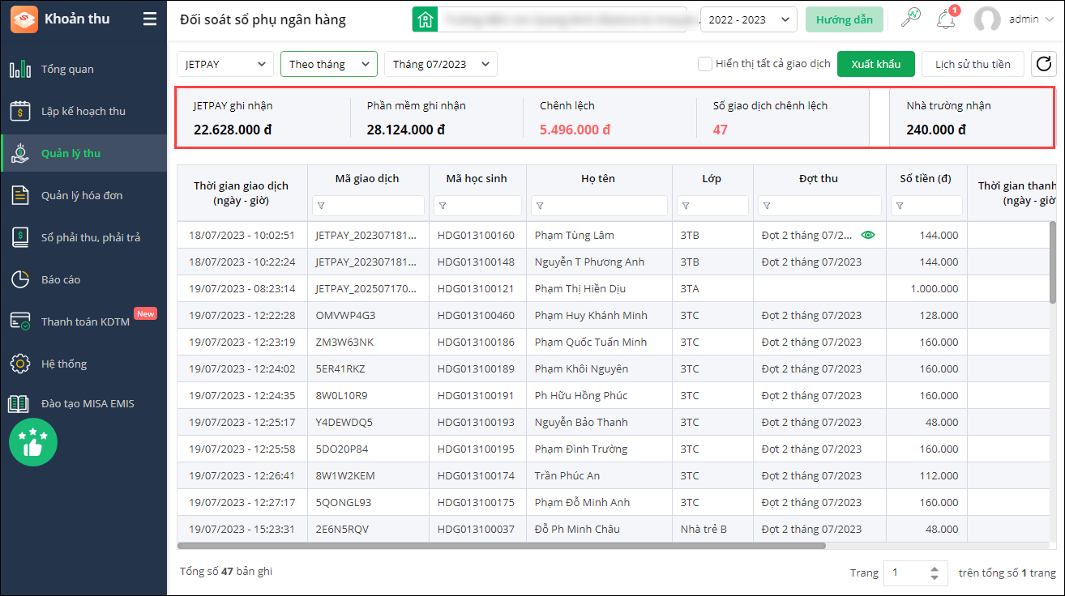Open Báo cáo in the sidebar
The image size is (1065, 596).
[61, 279]
